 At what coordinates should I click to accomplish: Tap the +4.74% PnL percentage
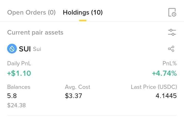[164, 73]
